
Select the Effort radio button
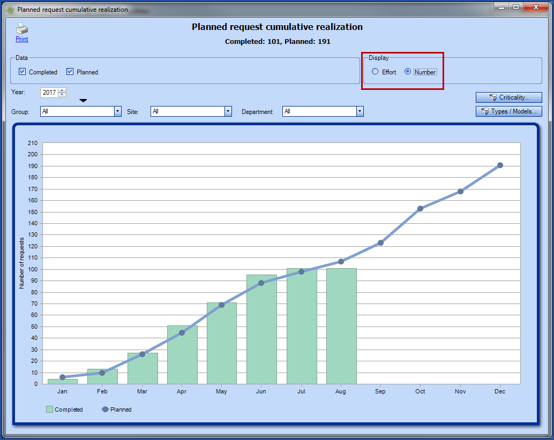tap(375, 72)
